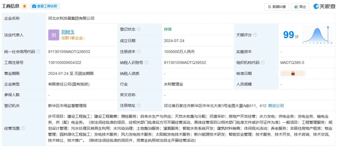338x148 pixels.
Task: Expand 任职1家企业 arrow link
Action: tap(73, 38)
